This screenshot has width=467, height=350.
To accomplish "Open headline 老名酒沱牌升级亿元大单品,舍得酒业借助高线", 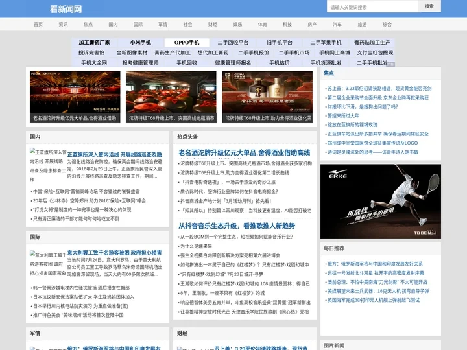I will tap(245, 153).
